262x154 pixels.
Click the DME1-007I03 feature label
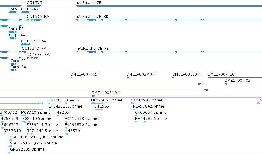point(237,81)
